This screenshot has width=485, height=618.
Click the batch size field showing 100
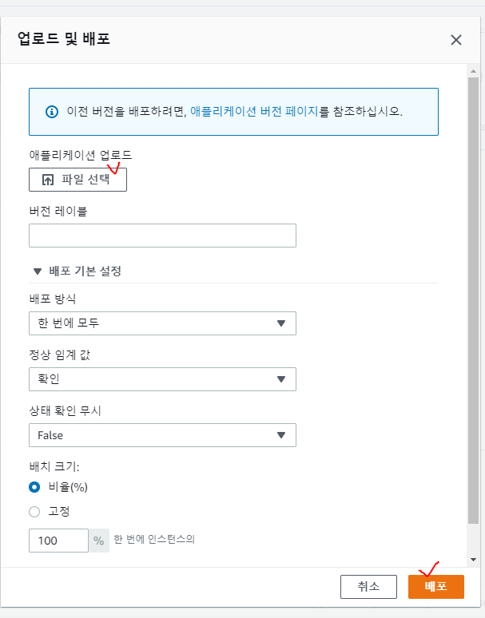click(x=58, y=541)
